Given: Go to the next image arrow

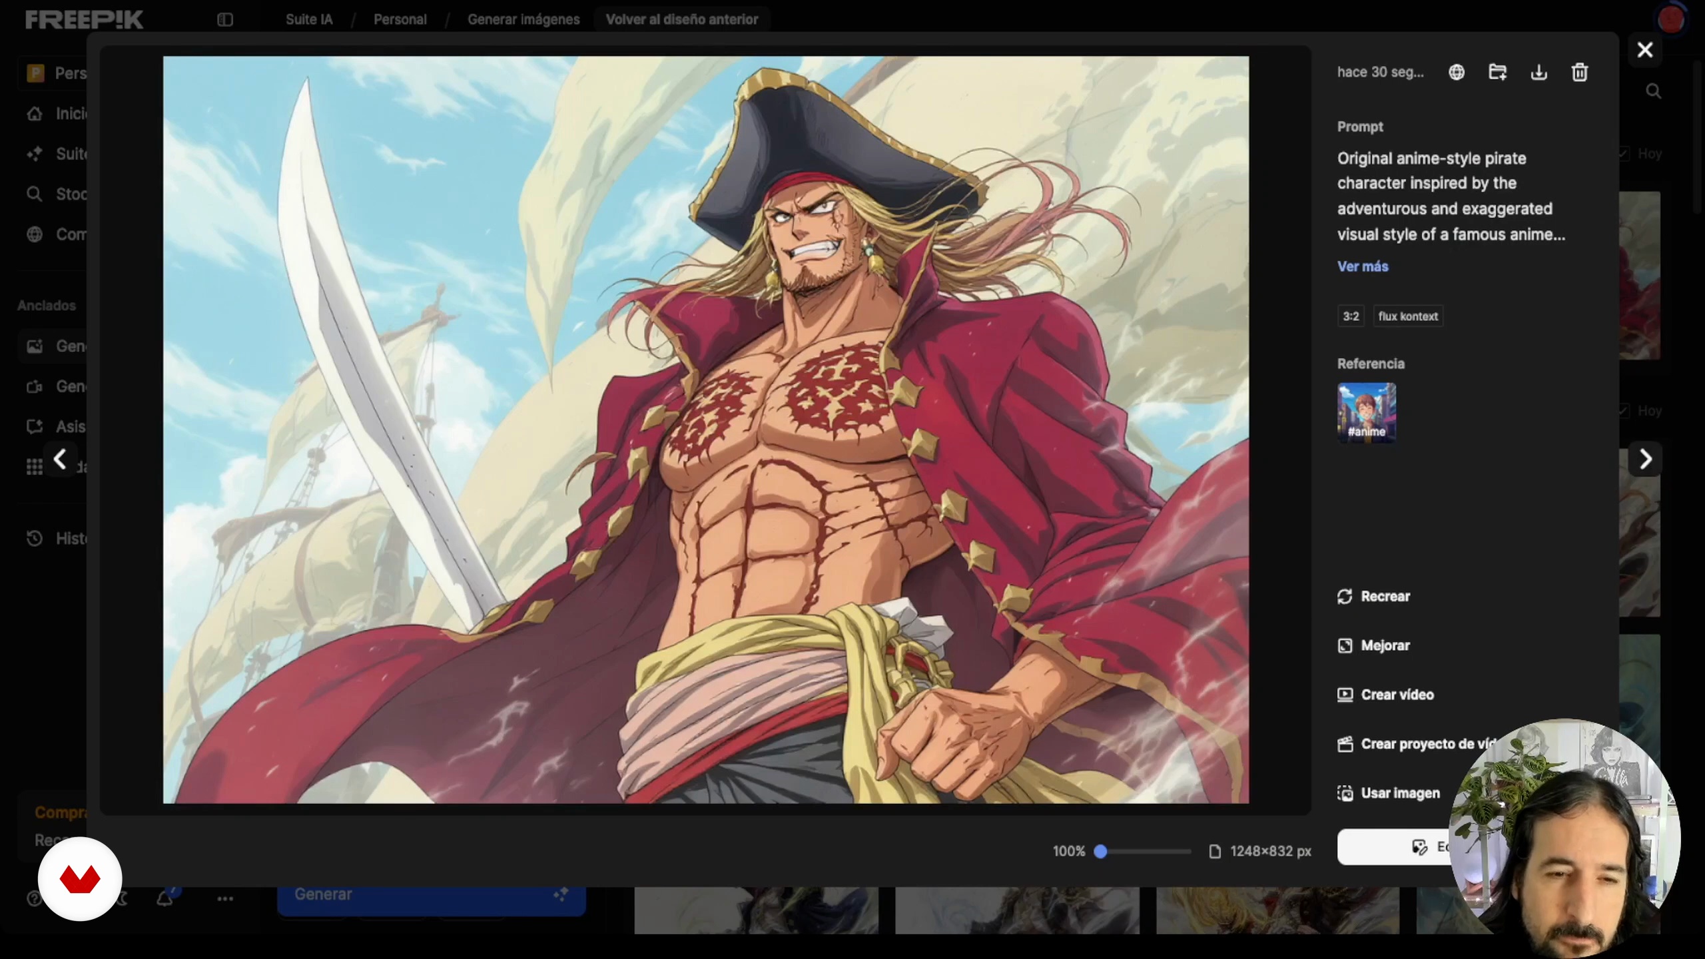Looking at the screenshot, I should [1646, 459].
